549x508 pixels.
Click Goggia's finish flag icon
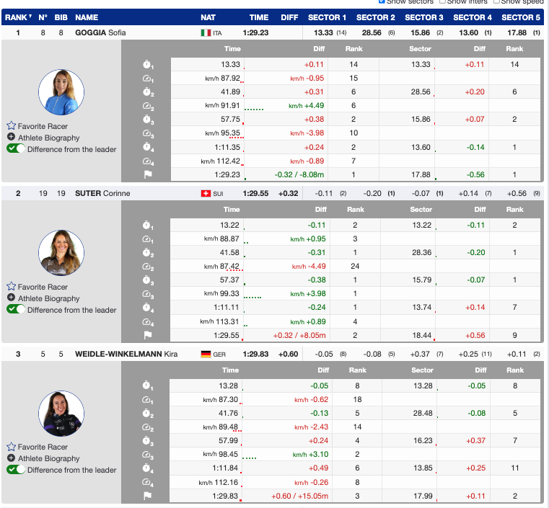coord(148,174)
